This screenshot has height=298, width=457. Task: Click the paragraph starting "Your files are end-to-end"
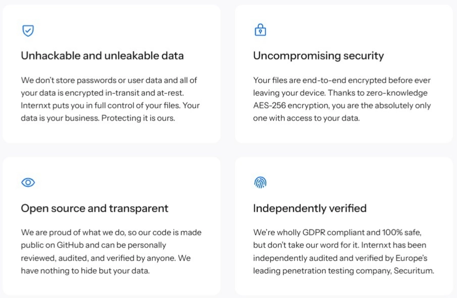point(342,99)
